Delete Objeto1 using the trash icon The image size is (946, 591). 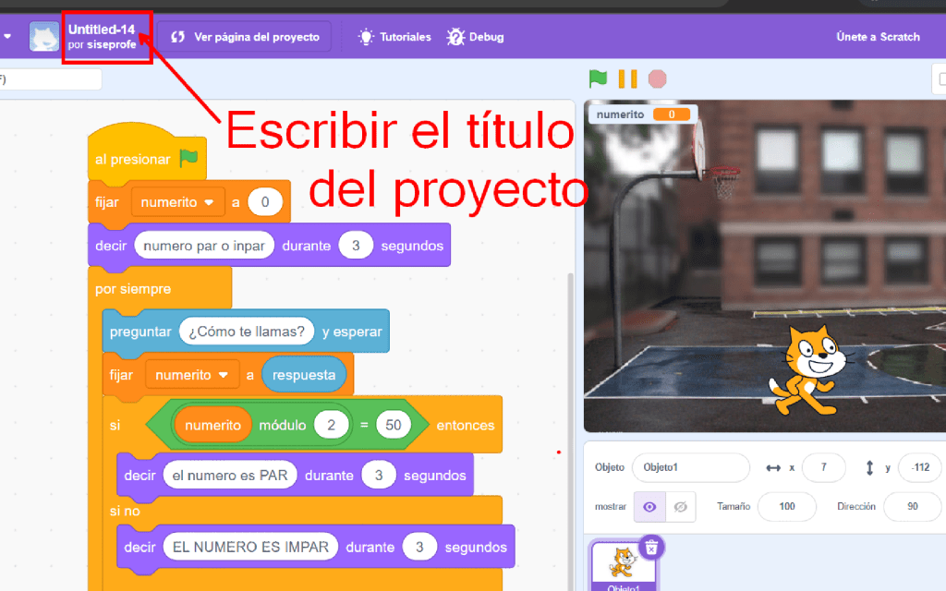point(651,548)
